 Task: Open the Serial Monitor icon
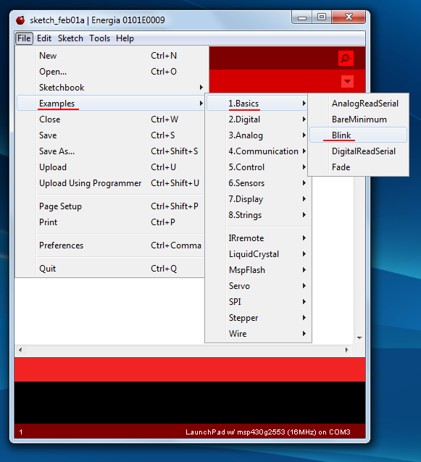(x=346, y=59)
